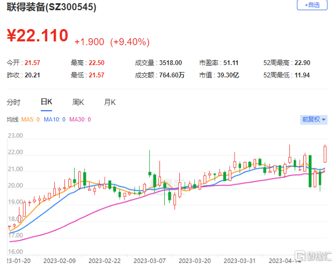Click 52周最低 value 11.94
The height and width of the screenshot is (265, 335).
pyautogui.click(x=302, y=75)
